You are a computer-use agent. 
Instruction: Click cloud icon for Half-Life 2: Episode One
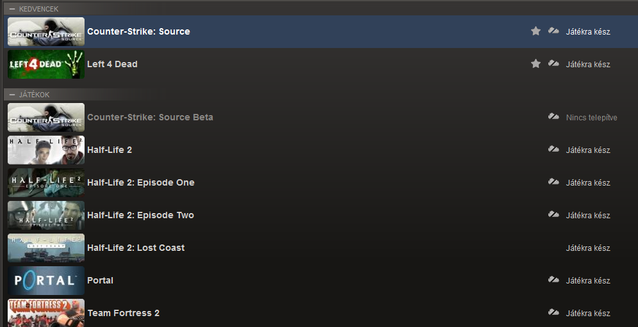coord(553,182)
